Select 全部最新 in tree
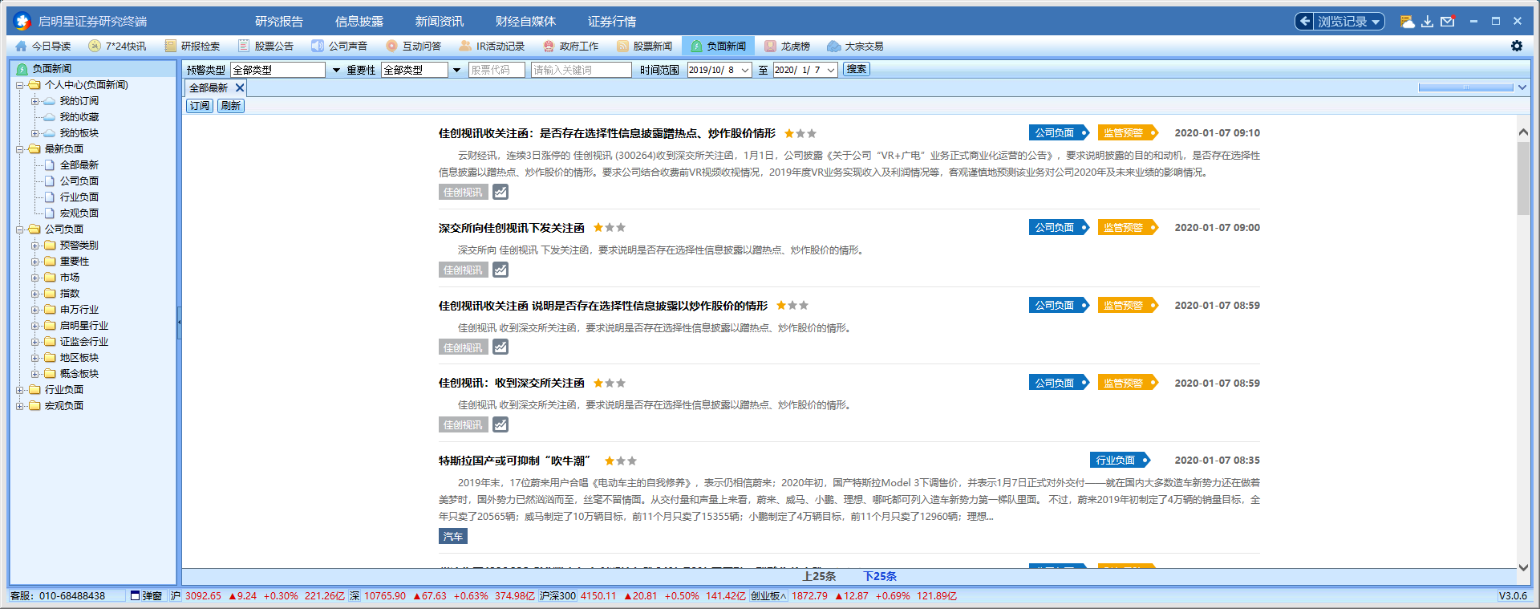This screenshot has height=609, width=1540. click(x=79, y=165)
